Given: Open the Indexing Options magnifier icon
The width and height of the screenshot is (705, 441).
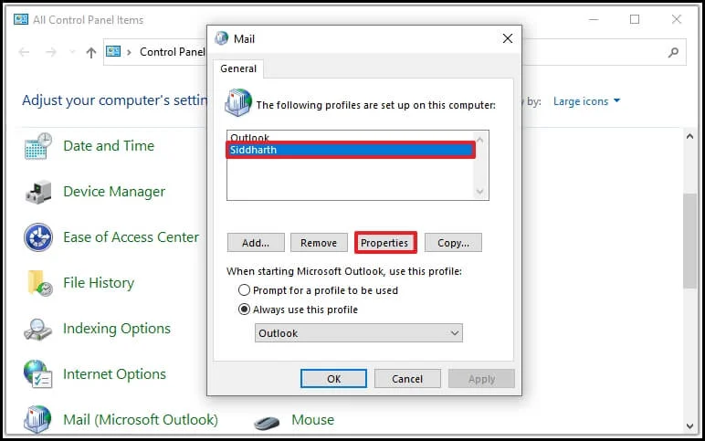Looking at the screenshot, I should 37,329.
